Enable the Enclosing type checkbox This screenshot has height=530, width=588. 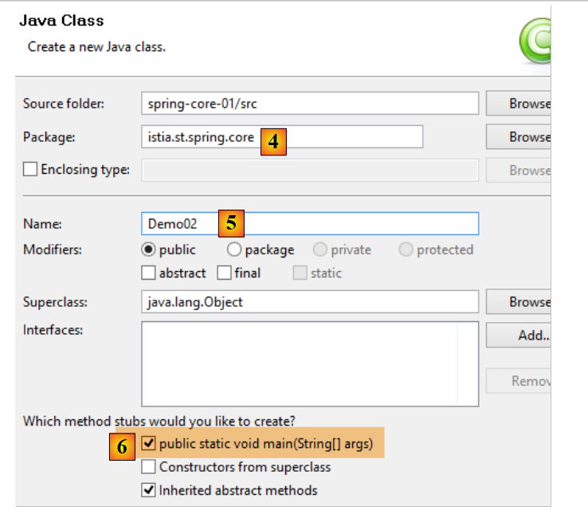pos(31,170)
